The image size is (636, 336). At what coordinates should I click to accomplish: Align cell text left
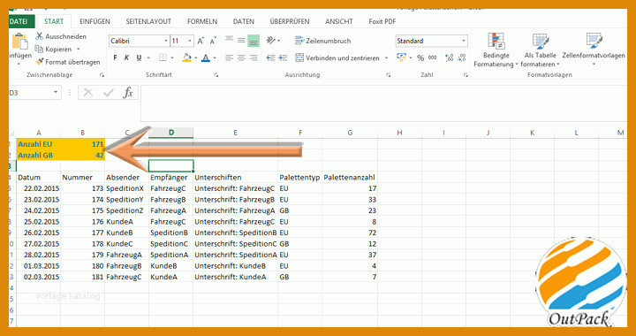pyautogui.click(x=229, y=58)
